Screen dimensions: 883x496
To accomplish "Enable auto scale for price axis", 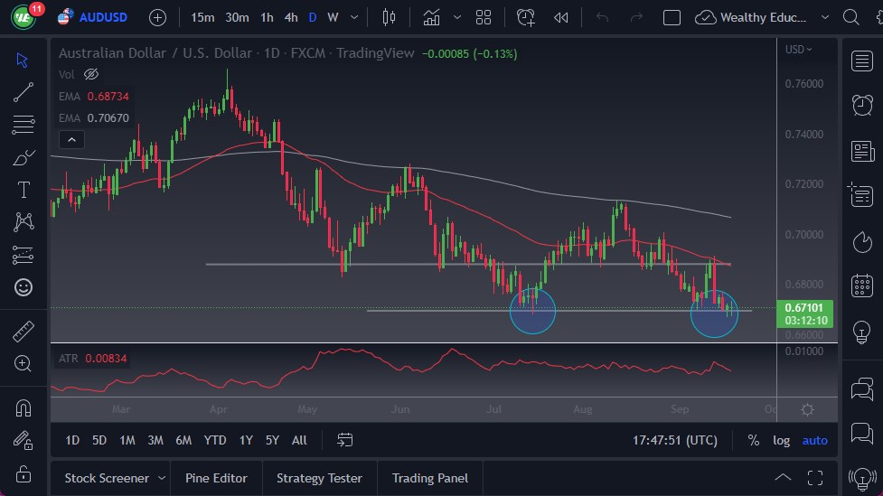I will (814, 440).
